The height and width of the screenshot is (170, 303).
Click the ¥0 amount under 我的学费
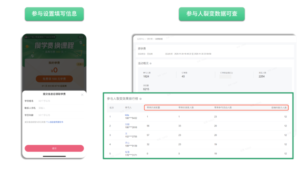(x=54, y=70)
